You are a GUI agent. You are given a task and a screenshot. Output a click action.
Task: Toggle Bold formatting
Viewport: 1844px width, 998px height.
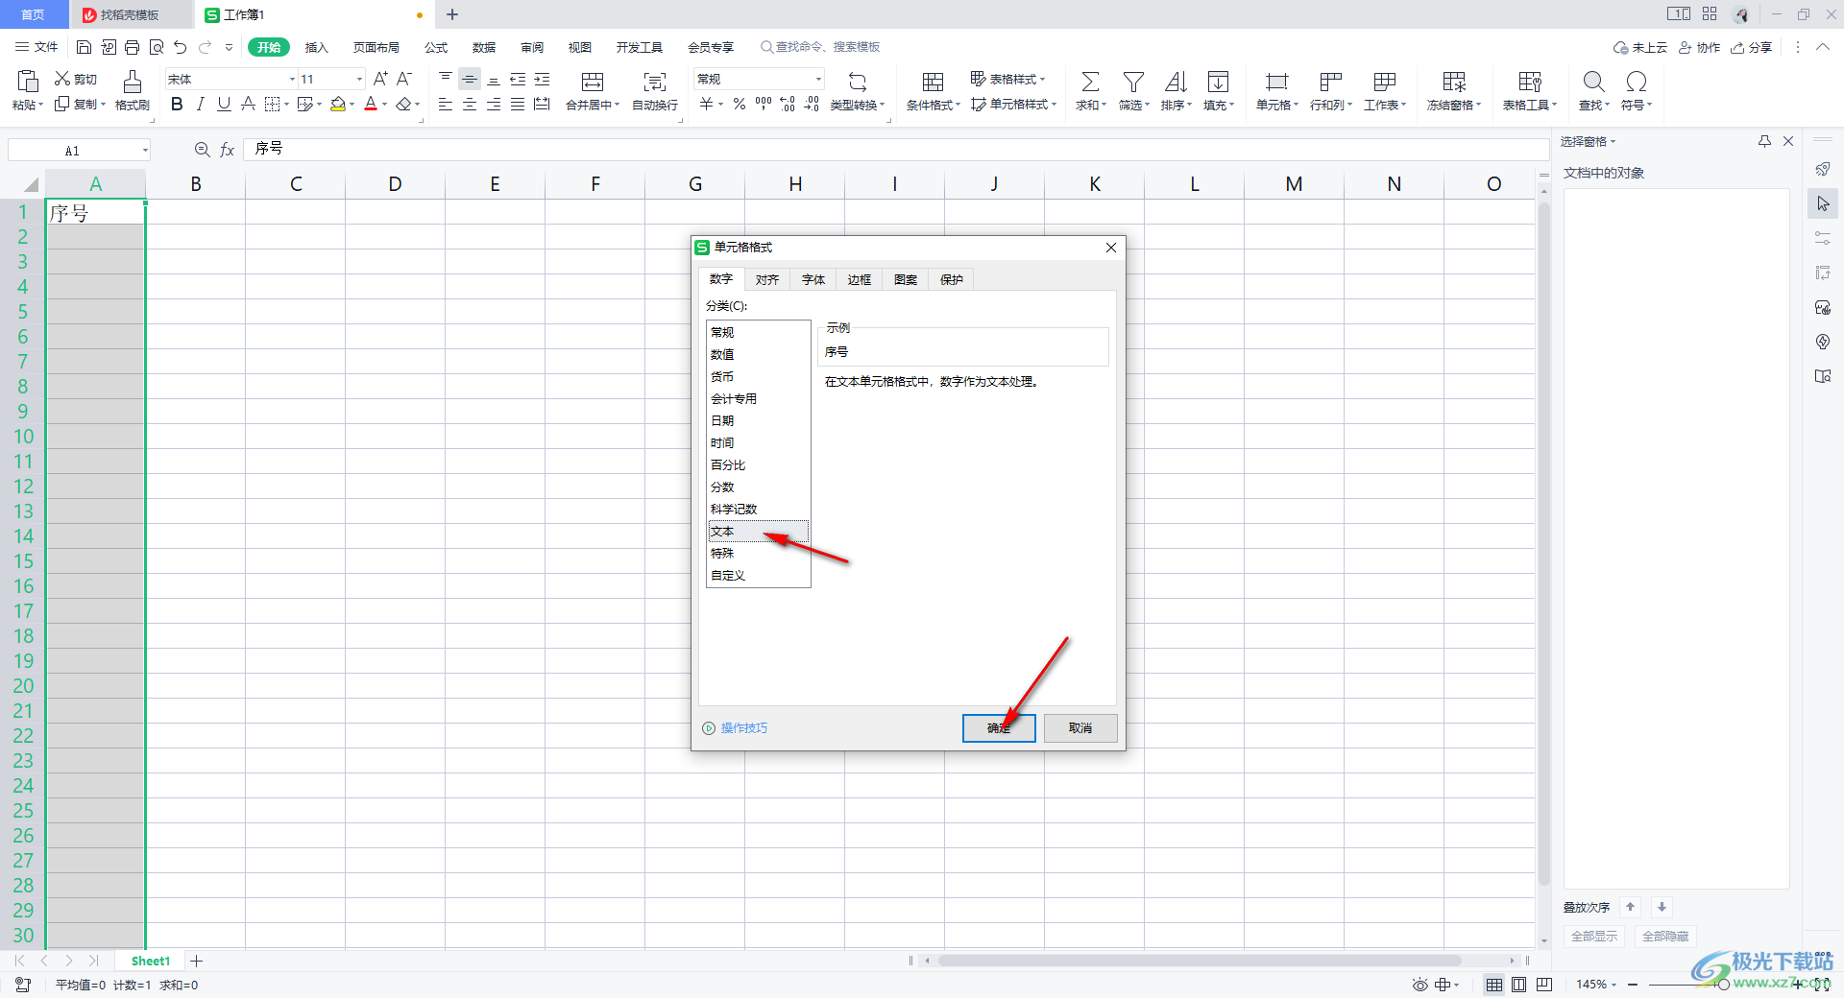177,104
